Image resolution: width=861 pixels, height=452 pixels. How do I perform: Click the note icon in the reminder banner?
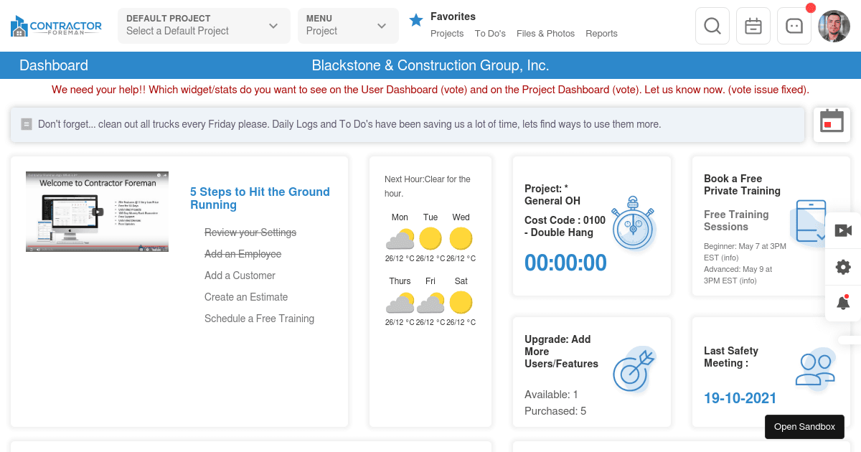click(27, 124)
